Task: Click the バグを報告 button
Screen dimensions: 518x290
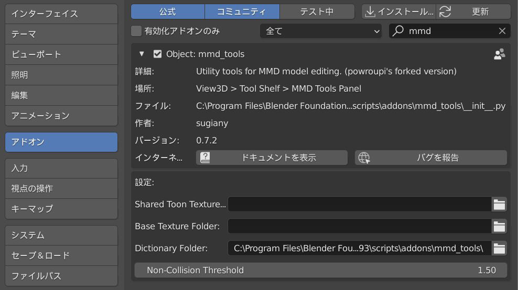Action: click(x=431, y=158)
